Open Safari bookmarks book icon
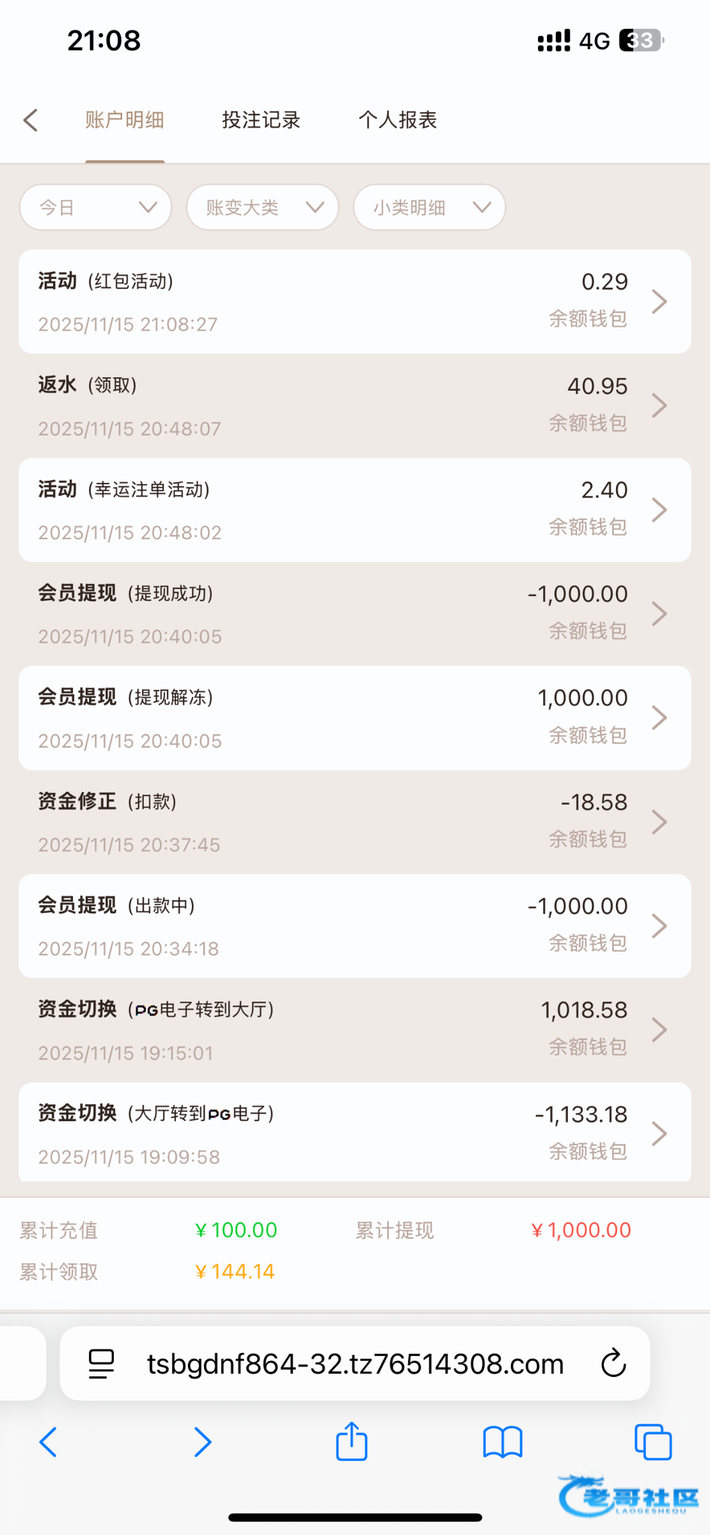The height and width of the screenshot is (1535, 710). tap(503, 1443)
